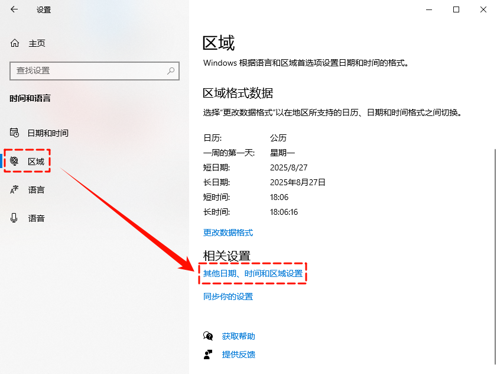Maximize the Settings window
497x374 pixels.
(456, 9)
